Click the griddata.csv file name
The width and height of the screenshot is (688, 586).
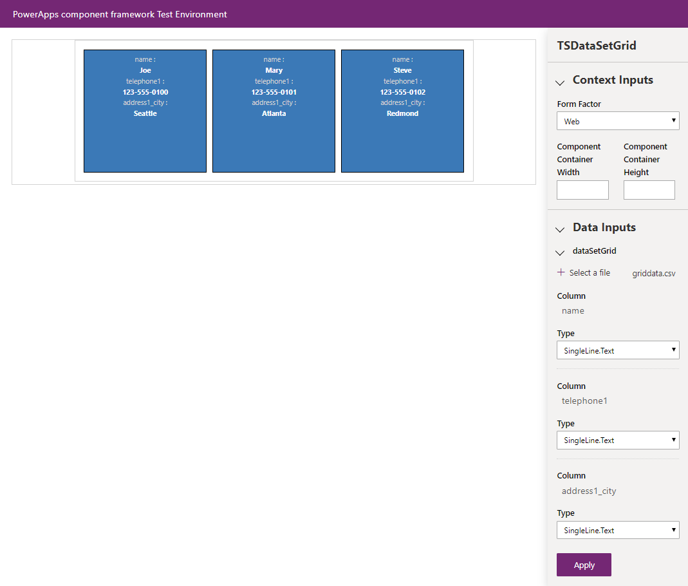[653, 272]
